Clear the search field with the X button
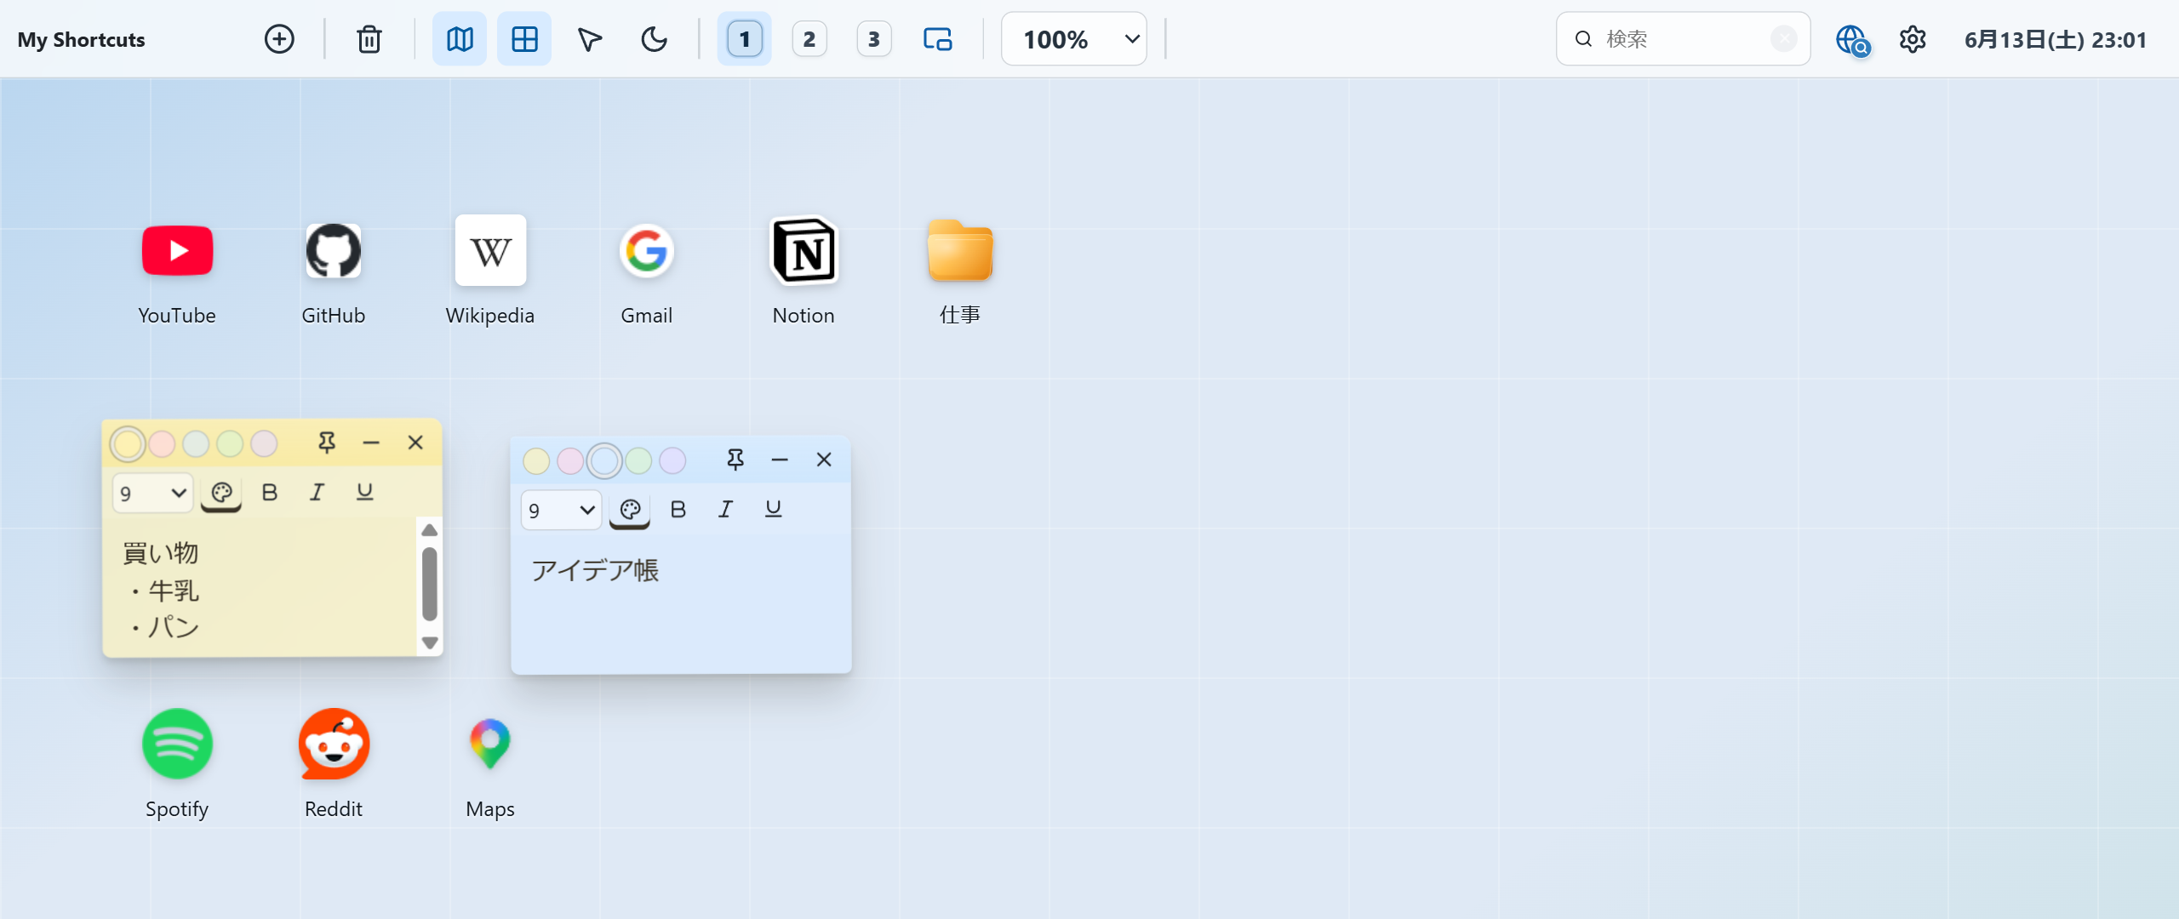Screen dimensions: 2179x919 pos(1784,39)
